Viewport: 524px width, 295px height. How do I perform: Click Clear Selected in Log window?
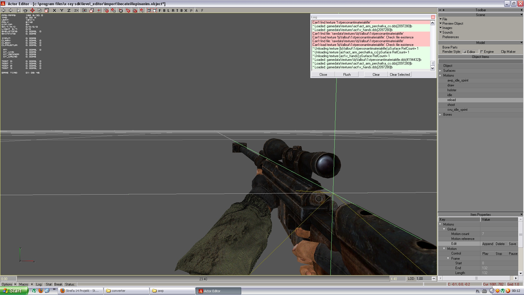(400, 74)
